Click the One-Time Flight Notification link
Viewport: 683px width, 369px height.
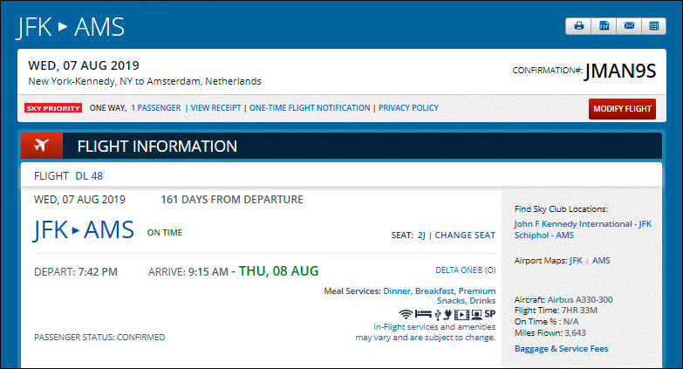point(310,108)
